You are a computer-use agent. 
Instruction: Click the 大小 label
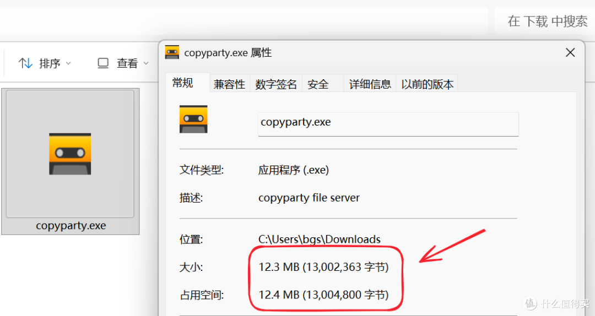(191, 267)
